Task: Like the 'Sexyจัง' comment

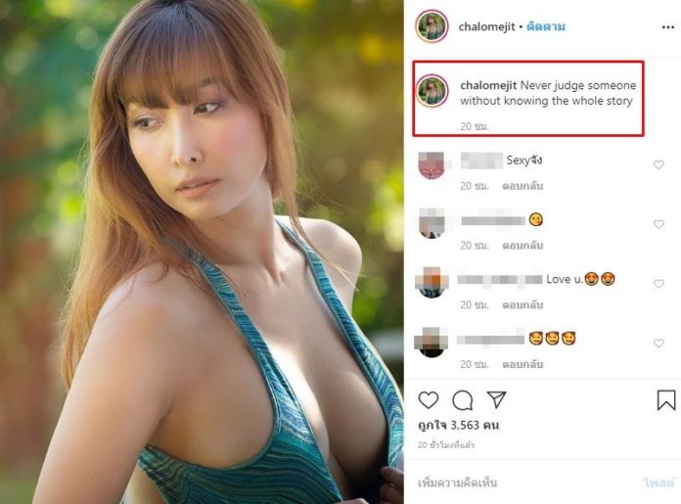Action: 658,164
